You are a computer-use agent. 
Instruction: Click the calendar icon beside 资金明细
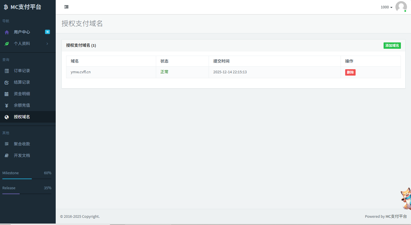click(x=7, y=94)
